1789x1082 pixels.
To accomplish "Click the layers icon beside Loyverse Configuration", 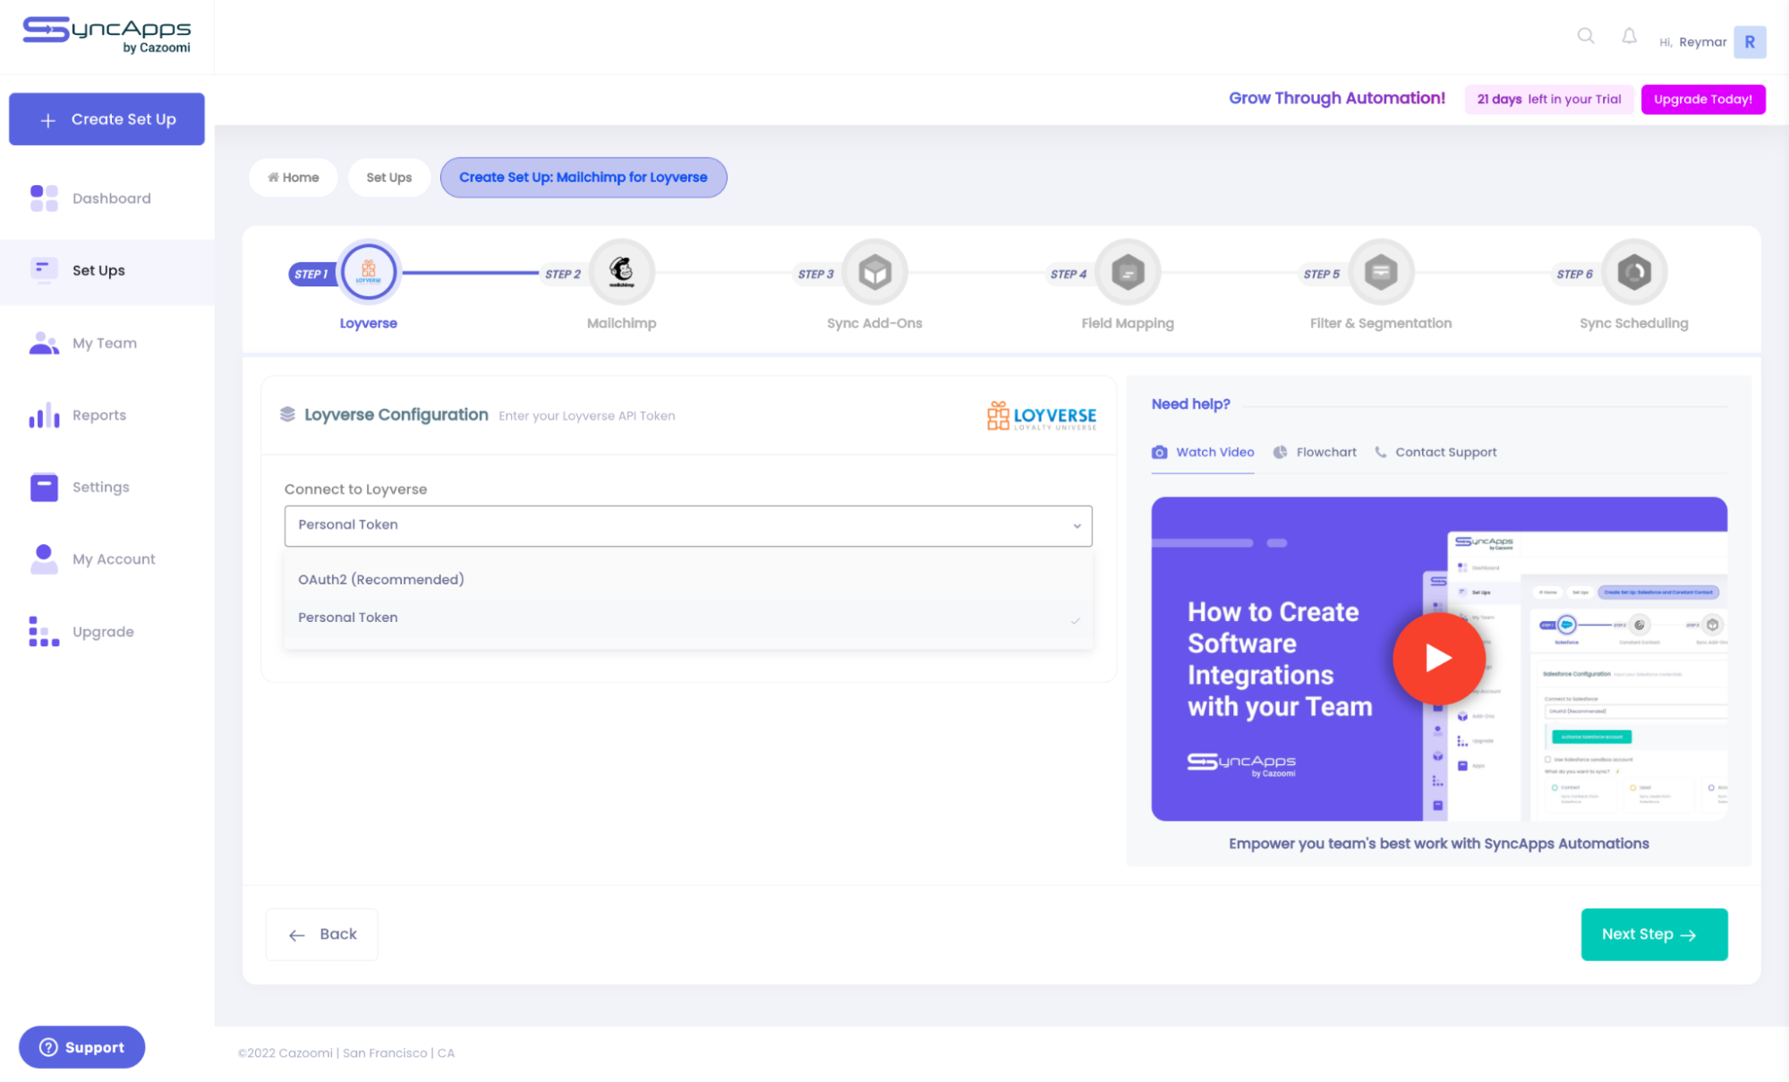I will (287, 414).
